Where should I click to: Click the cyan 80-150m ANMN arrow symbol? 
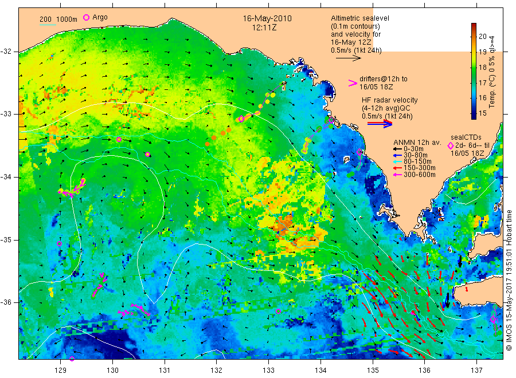coord(398,162)
